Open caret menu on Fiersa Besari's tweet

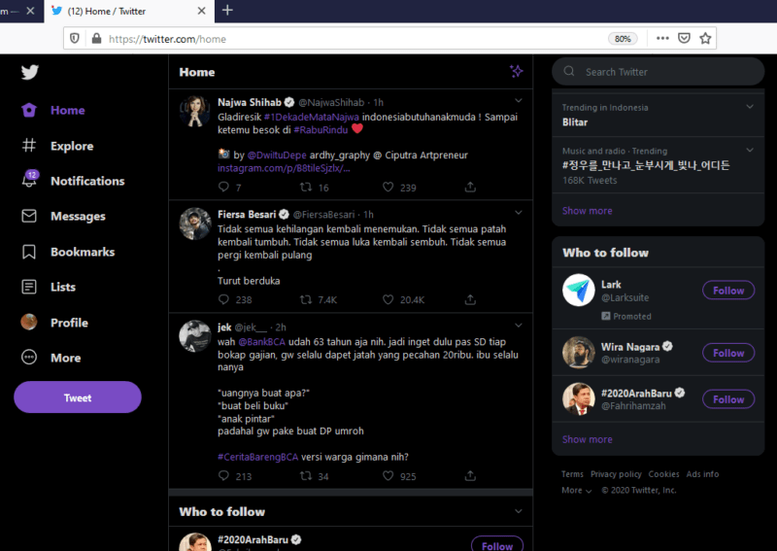(x=519, y=213)
